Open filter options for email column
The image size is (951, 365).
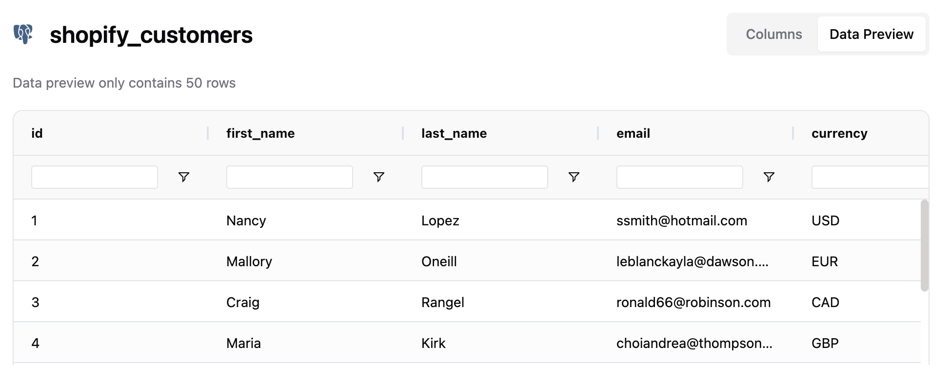[x=769, y=177]
